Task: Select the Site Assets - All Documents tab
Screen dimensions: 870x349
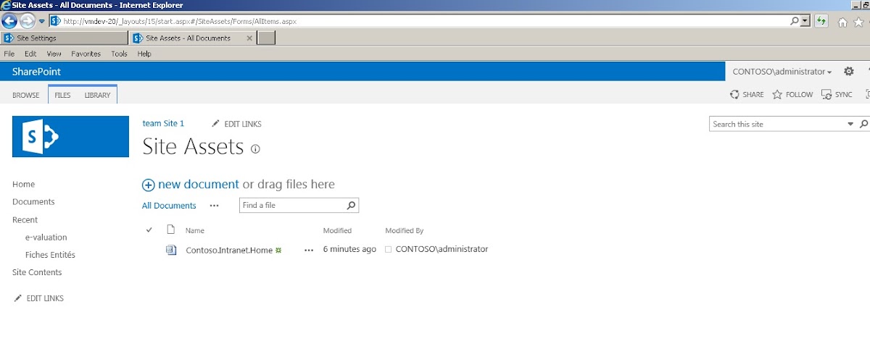Action: (x=188, y=38)
